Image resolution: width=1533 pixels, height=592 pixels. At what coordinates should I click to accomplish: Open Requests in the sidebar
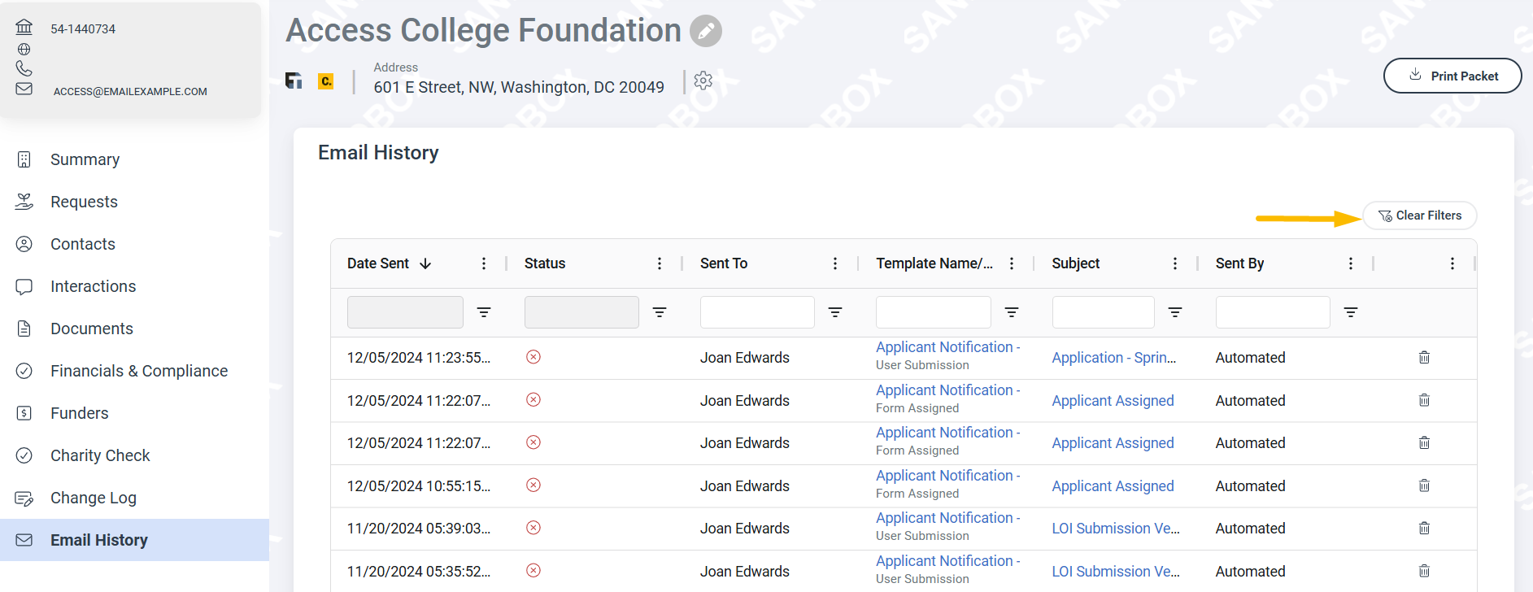click(134, 202)
